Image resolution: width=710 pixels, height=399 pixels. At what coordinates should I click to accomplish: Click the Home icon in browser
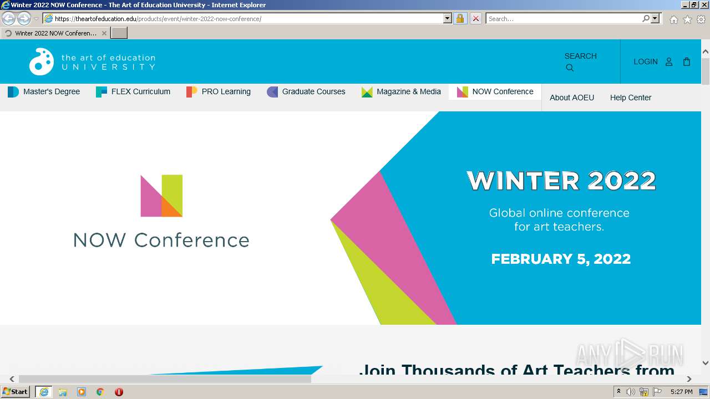tap(673, 19)
